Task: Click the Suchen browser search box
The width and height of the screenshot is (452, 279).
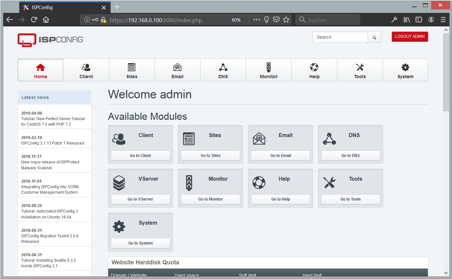Action: pyautogui.click(x=328, y=20)
